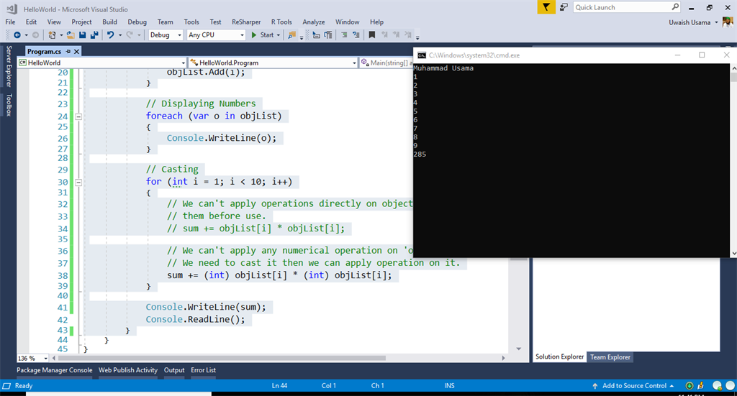This screenshot has height=396, width=737.
Task: Switch to the Team Explorer tab
Action: pos(610,357)
